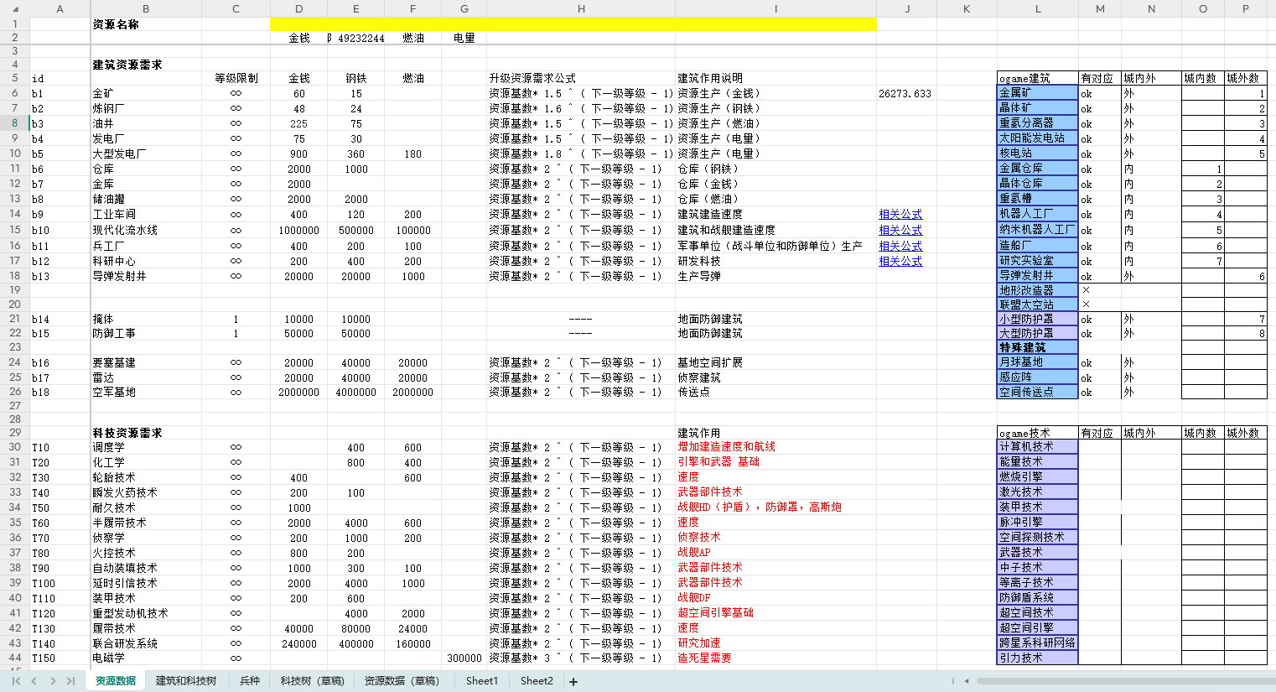Click the cell showing ฿ 49232244
This screenshot has height=692, width=1276.
click(x=356, y=39)
